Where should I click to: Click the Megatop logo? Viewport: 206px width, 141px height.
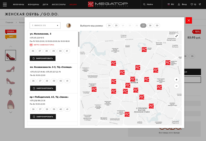pos(108,4)
